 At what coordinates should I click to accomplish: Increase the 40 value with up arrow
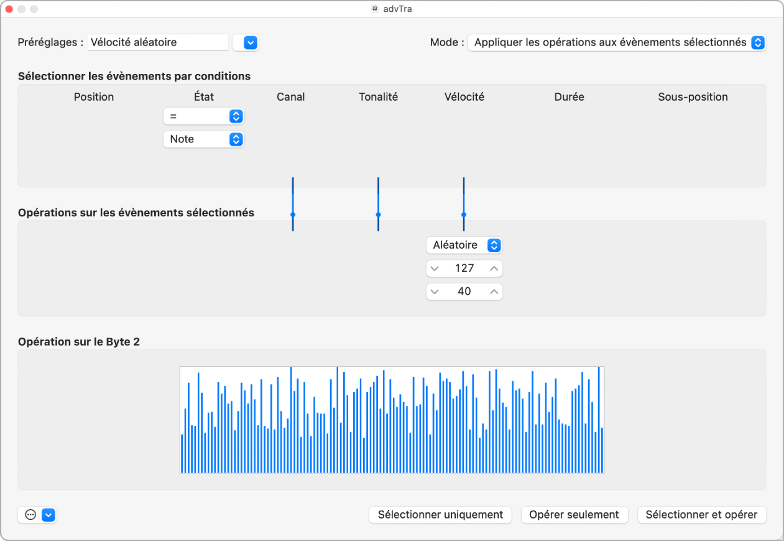(494, 292)
